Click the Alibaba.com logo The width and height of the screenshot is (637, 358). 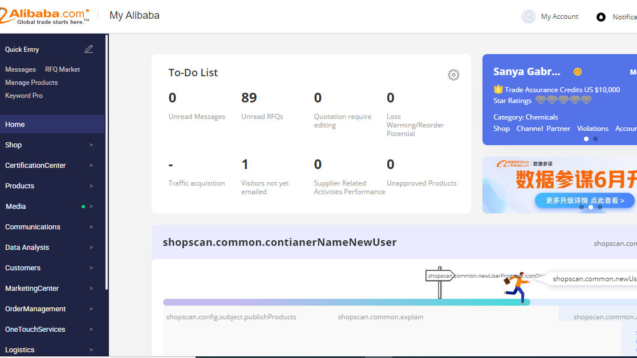click(44, 16)
